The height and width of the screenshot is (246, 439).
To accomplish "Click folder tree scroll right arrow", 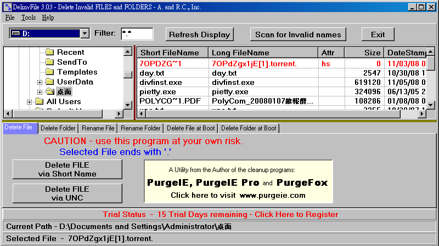I will coord(119,113).
